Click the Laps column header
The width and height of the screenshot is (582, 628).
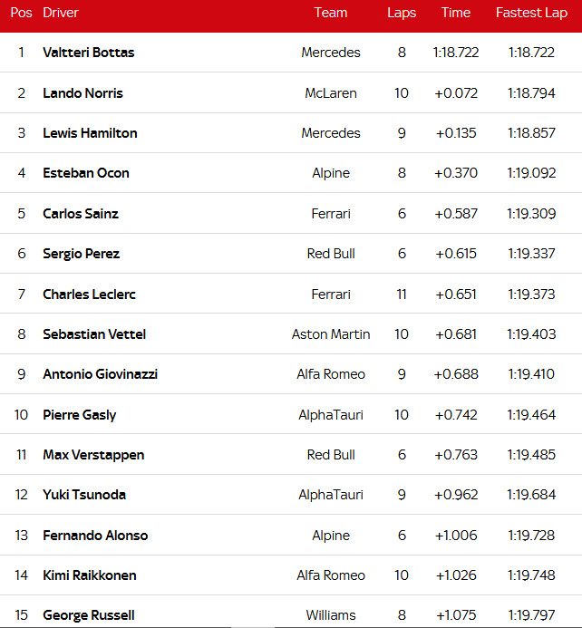(x=402, y=13)
